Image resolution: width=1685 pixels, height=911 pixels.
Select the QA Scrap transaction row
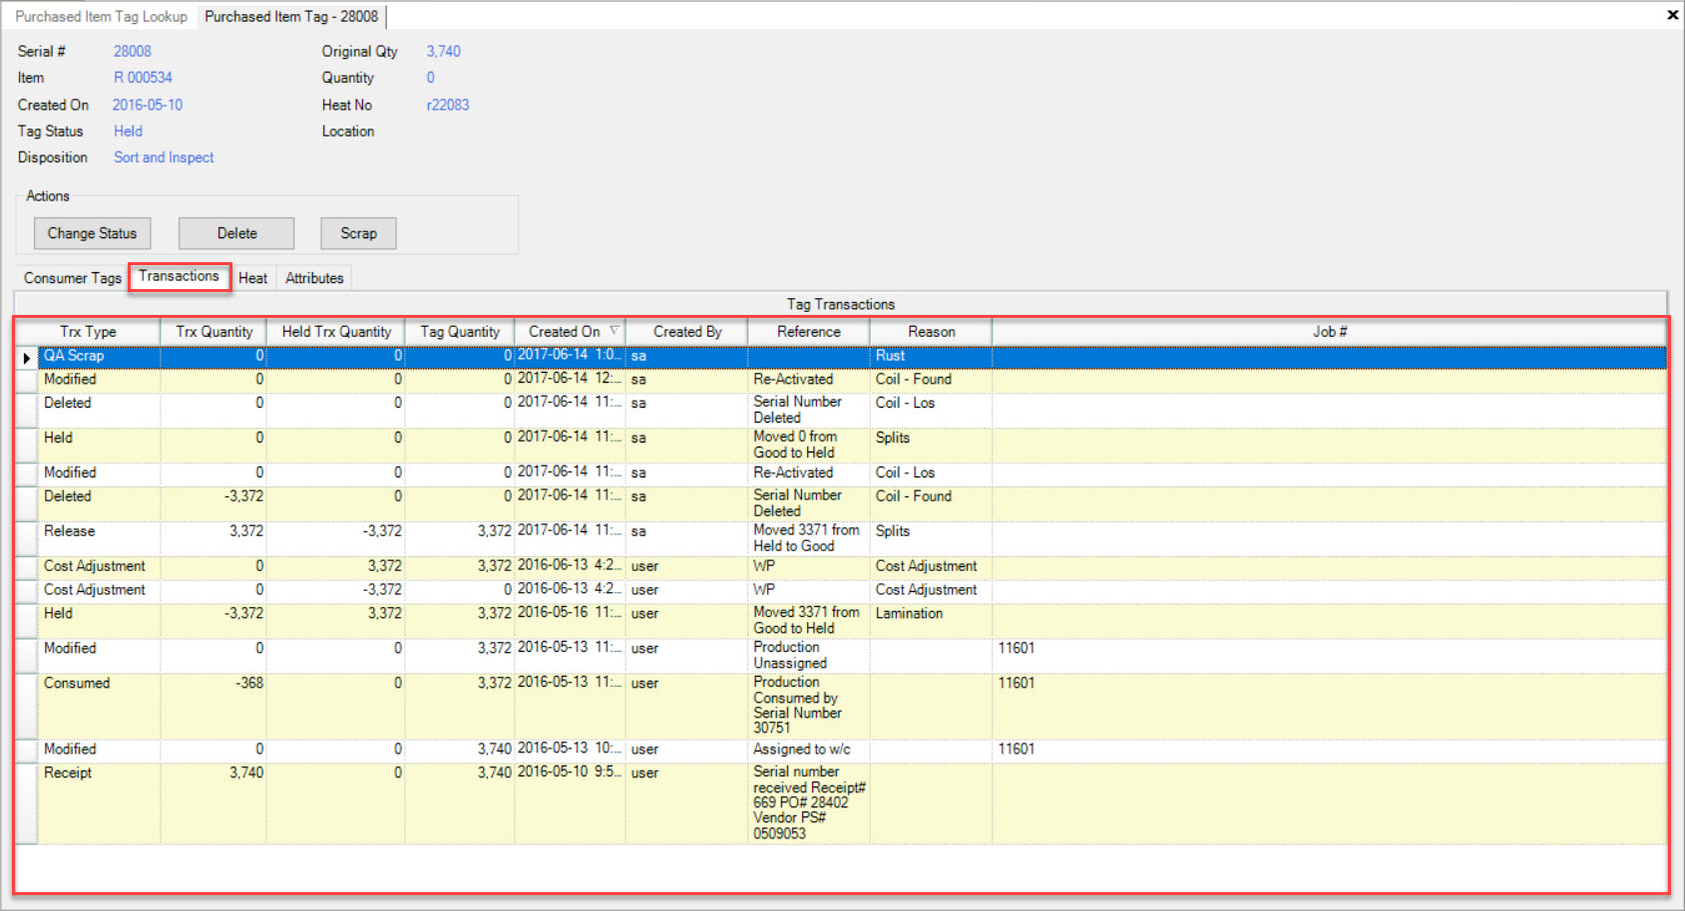841,356
